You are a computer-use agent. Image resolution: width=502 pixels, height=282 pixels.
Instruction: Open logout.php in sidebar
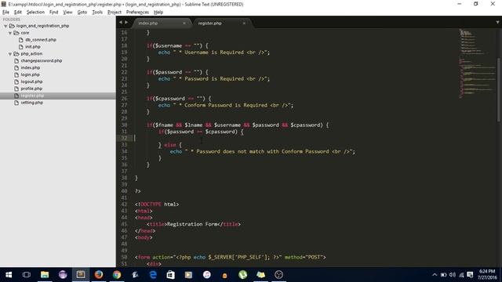pyautogui.click(x=31, y=81)
